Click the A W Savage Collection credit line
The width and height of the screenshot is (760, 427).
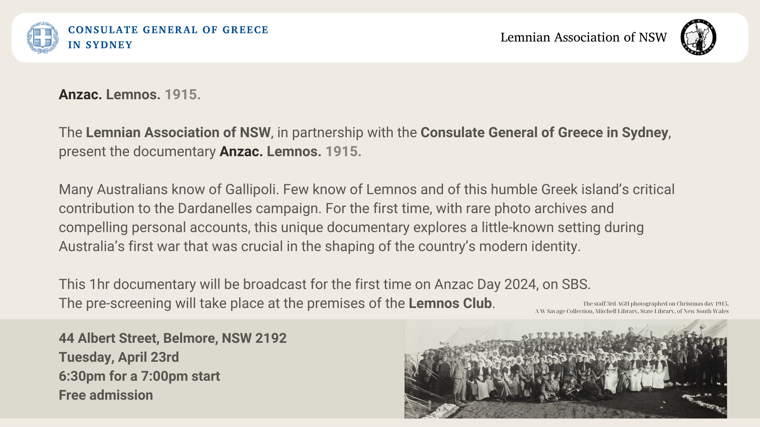632,311
